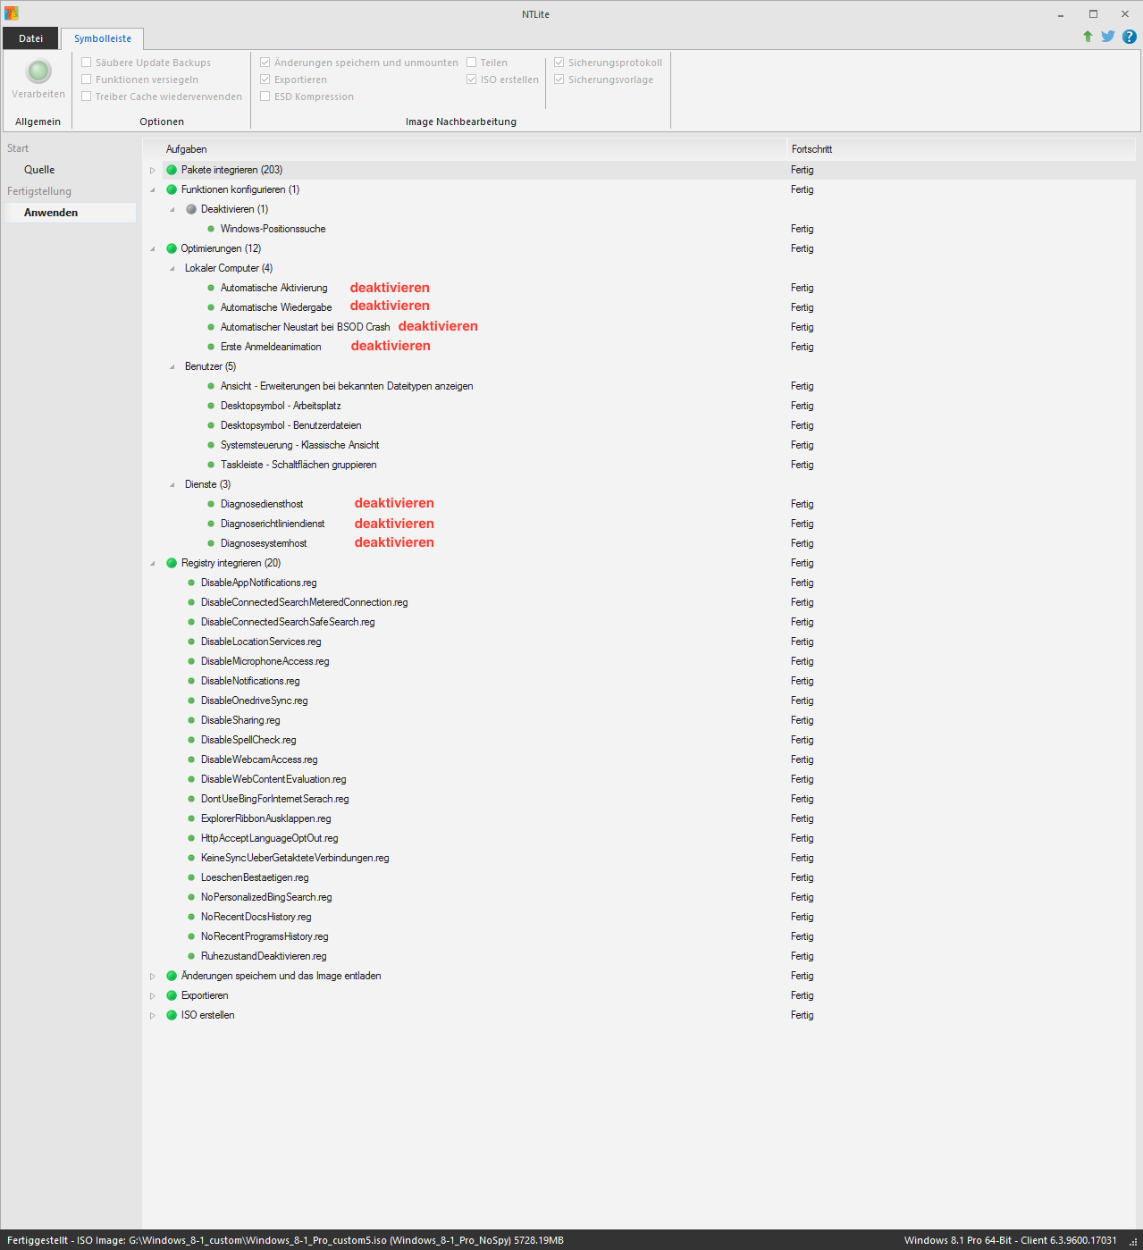
Task: Expand the ISO erstellen task node
Action: pos(153,1015)
